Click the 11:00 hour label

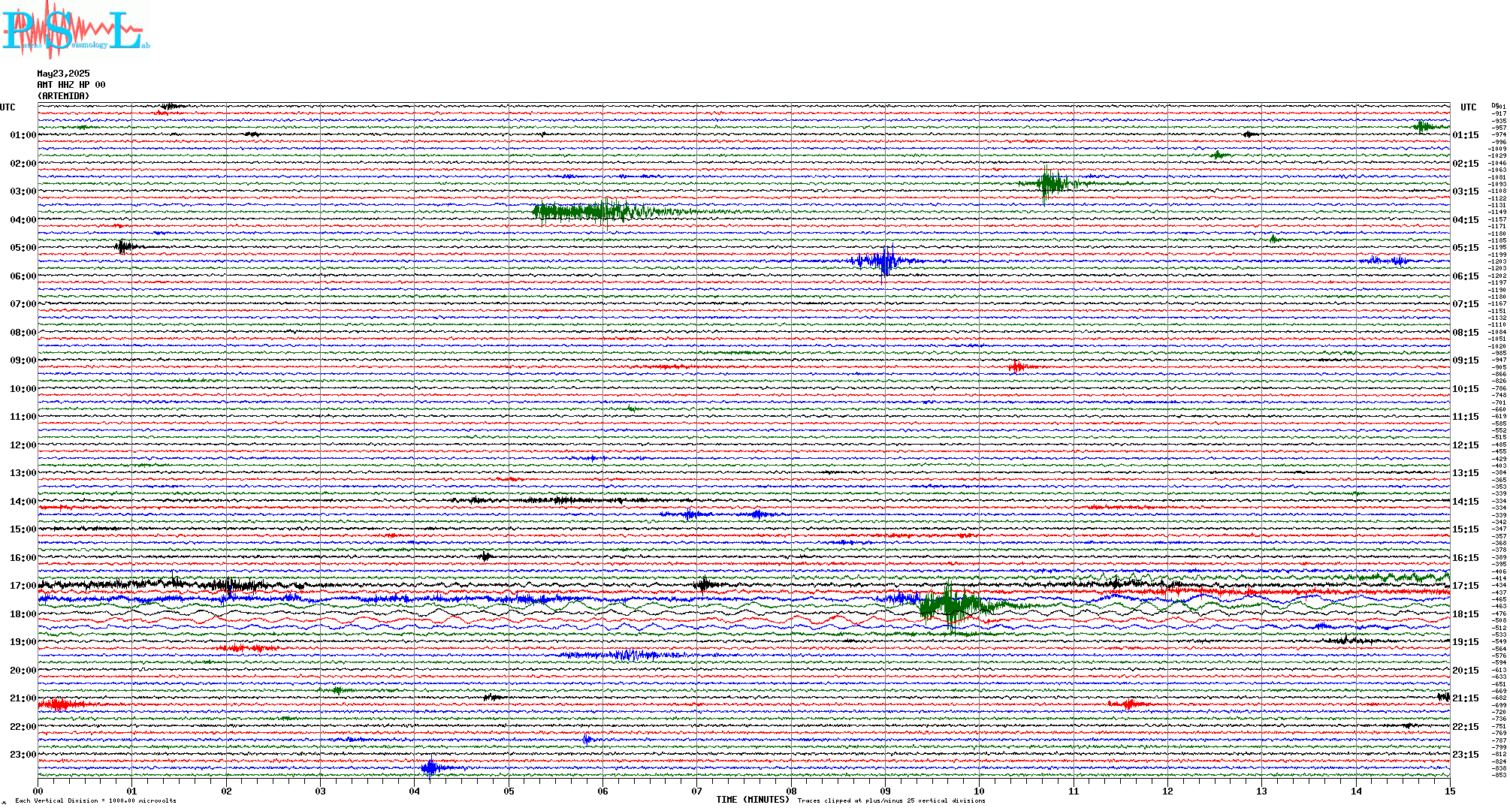coord(23,417)
